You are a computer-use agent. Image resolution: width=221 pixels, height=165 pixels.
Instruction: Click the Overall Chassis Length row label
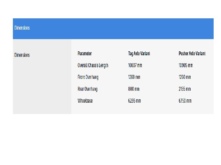click(x=93, y=65)
